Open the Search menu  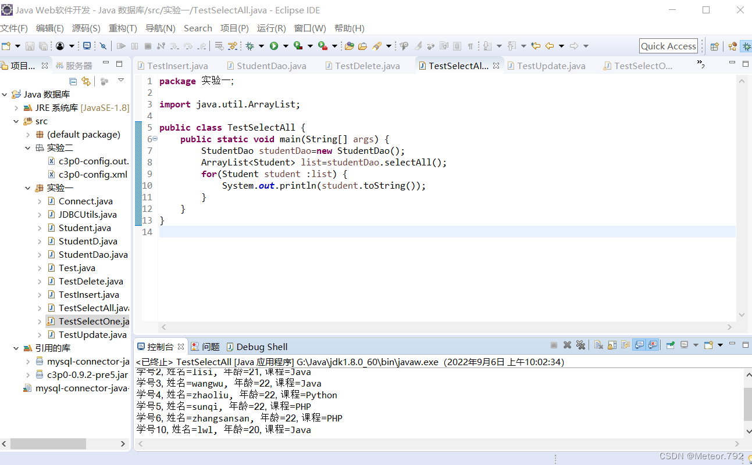(x=198, y=28)
